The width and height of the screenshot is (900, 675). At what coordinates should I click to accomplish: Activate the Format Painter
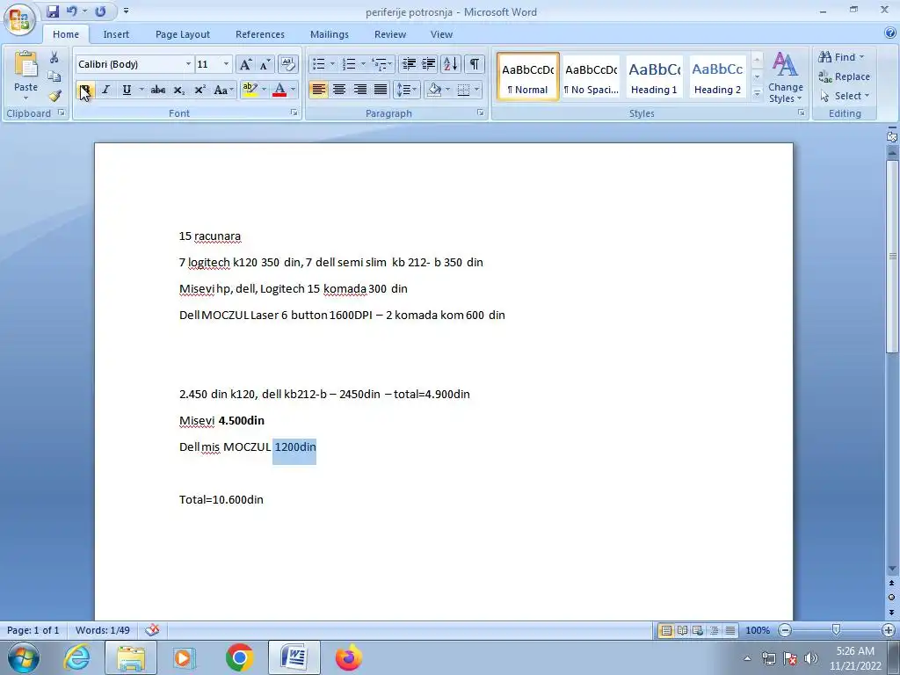(x=54, y=96)
